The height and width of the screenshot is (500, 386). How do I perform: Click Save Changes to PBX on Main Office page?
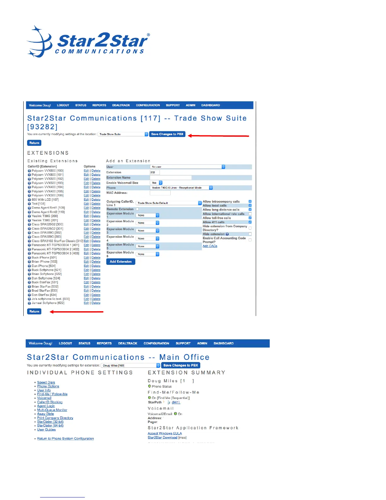pyautogui.click(x=181, y=366)
